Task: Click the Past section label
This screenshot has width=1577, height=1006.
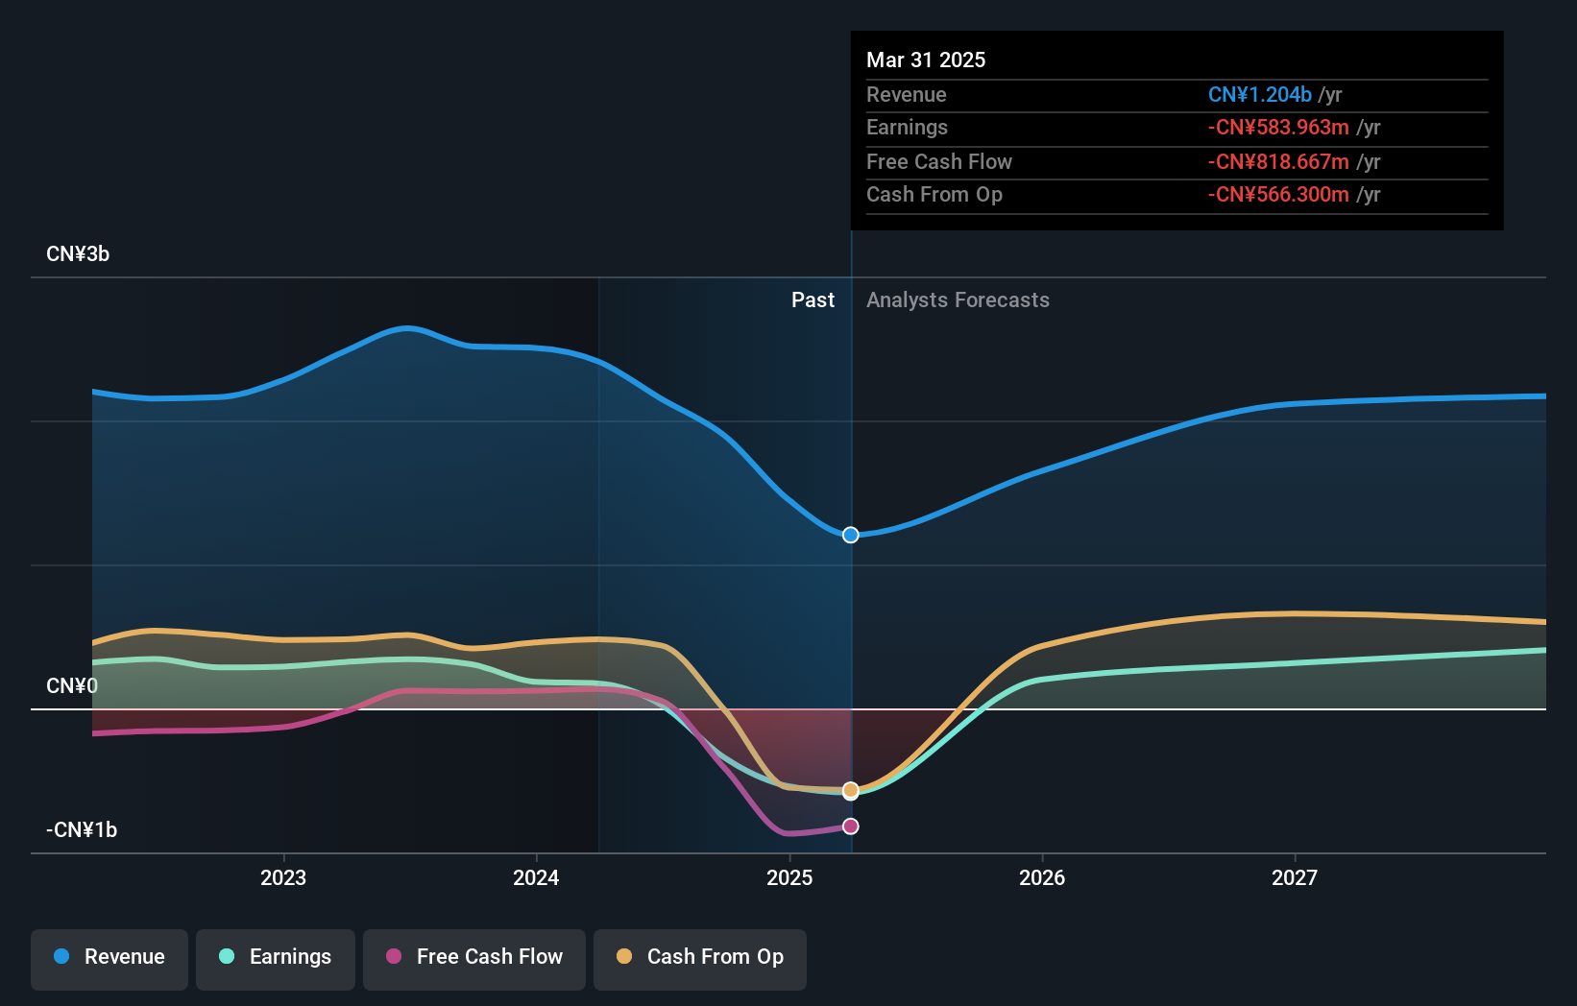Action: (813, 300)
